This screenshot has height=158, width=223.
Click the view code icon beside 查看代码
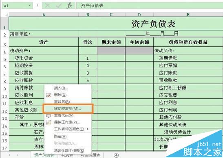click(x=48, y=116)
